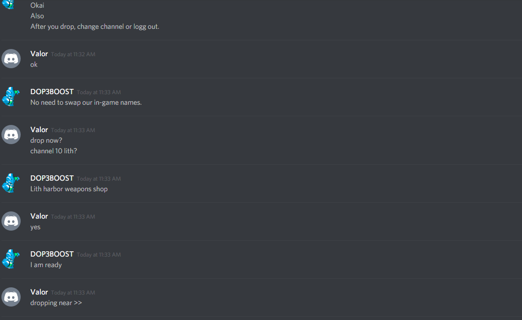Click Valor username above the 'yes' message
This screenshot has height=320, width=522.
[39, 216]
